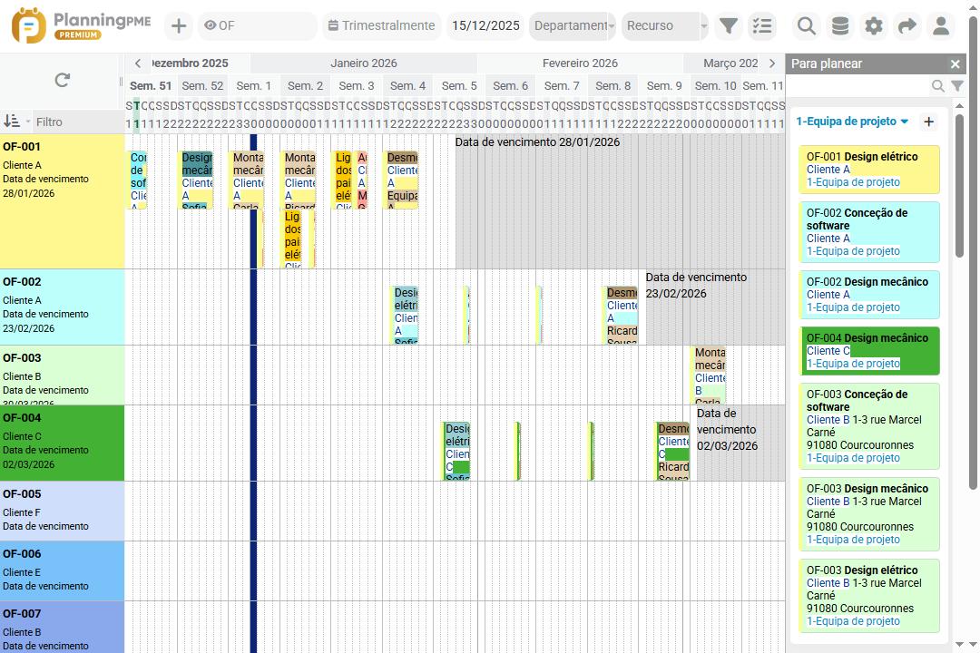Open the settings gear icon
Screen dimensions: 980x653
click(x=873, y=25)
